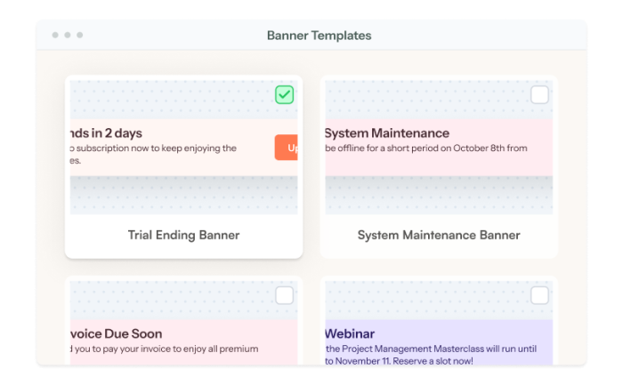Click the "ends in 2 days" heading
This screenshot has height=369, width=623.
click(107, 133)
